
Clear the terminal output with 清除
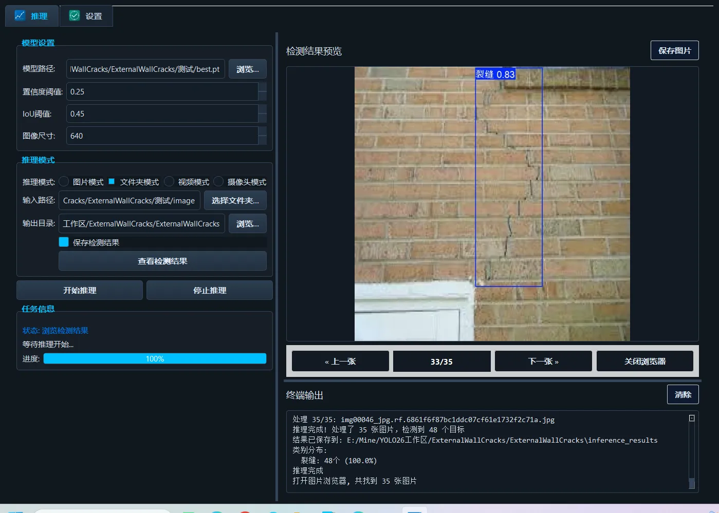(683, 394)
